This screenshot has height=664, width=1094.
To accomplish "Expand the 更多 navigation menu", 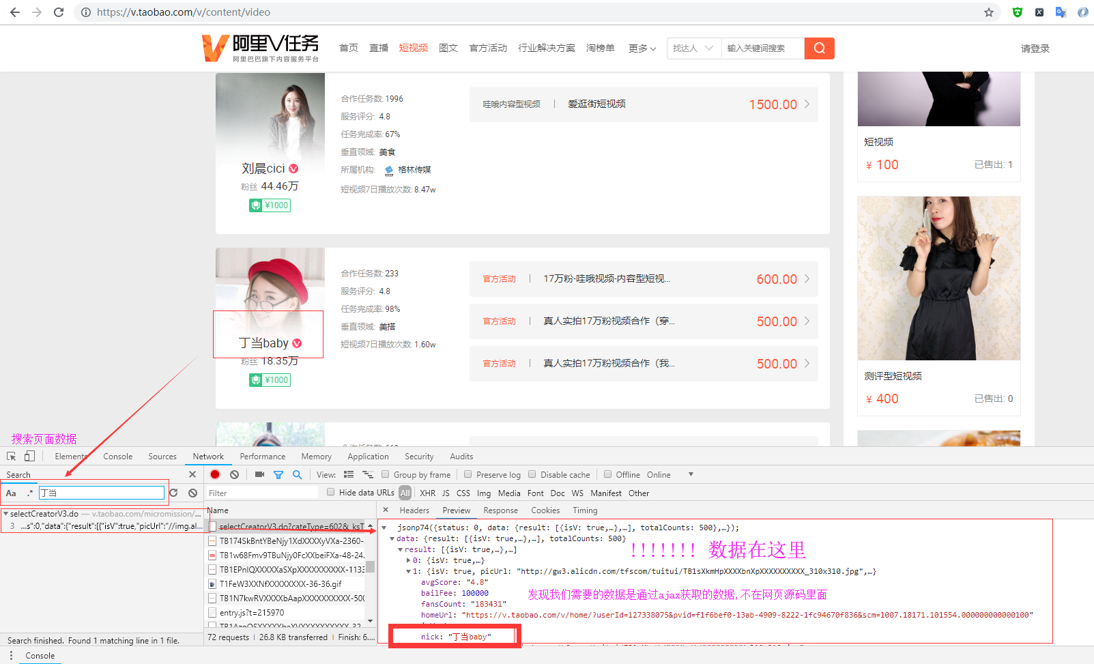I will pyautogui.click(x=642, y=48).
